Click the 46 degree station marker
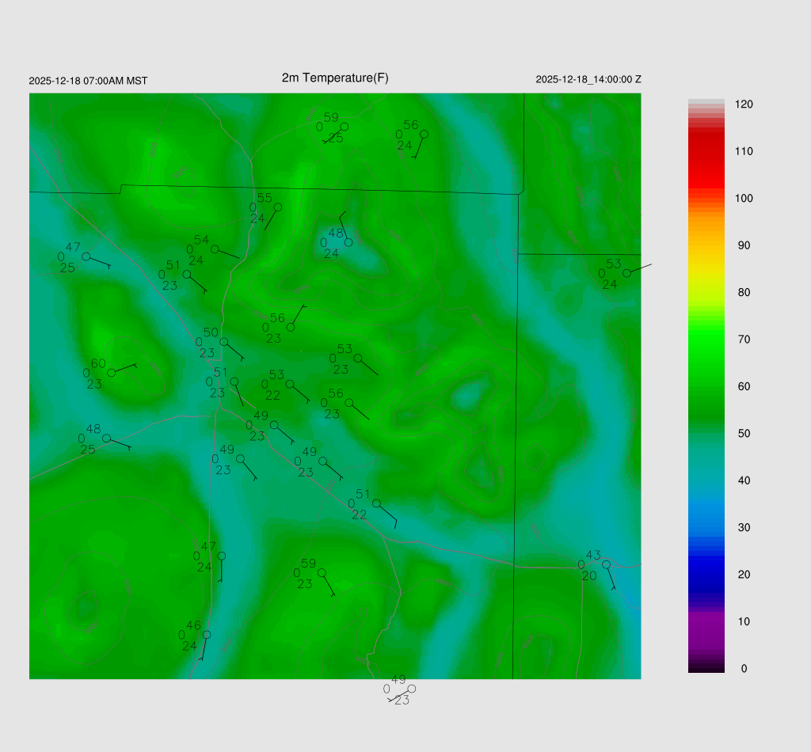Screen dimensions: 811x752 click(x=207, y=635)
